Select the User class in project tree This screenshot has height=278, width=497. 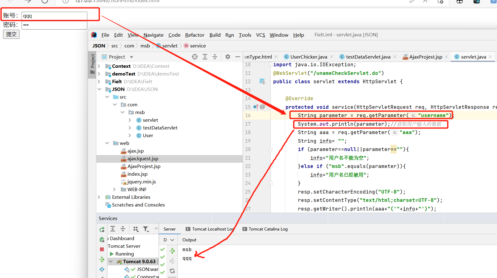(148, 135)
